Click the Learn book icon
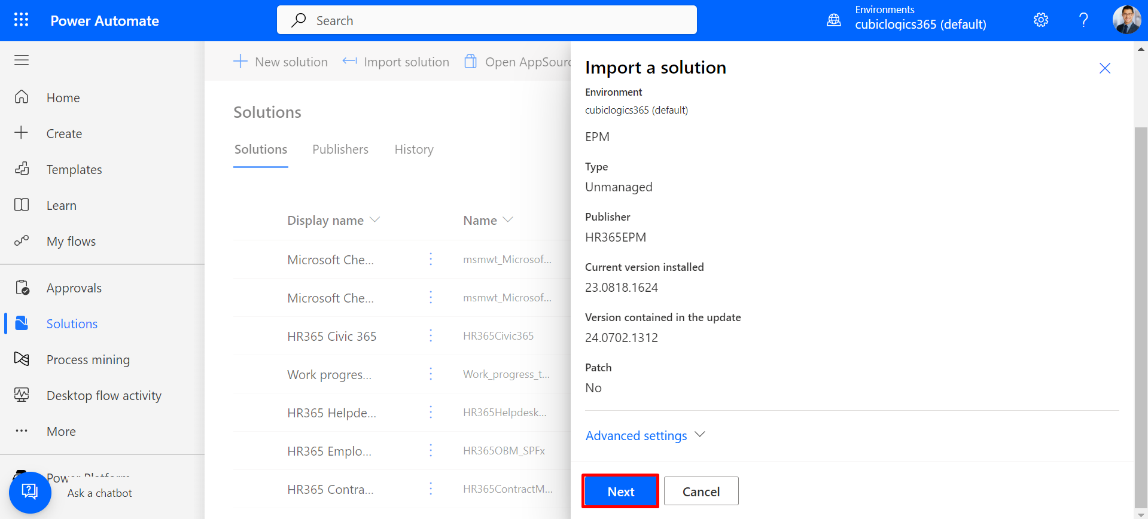1148x519 pixels. pyautogui.click(x=22, y=204)
